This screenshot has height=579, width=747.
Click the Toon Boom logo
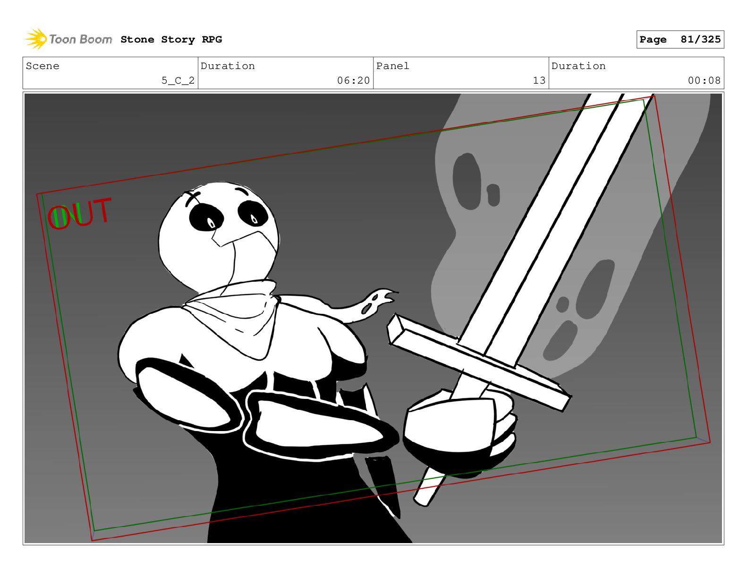pyautogui.click(x=68, y=39)
